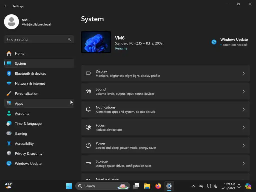Open Copilot preview icon in taskbar
The height and width of the screenshot is (192, 256).
pyautogui.click(x=248, y=186)
